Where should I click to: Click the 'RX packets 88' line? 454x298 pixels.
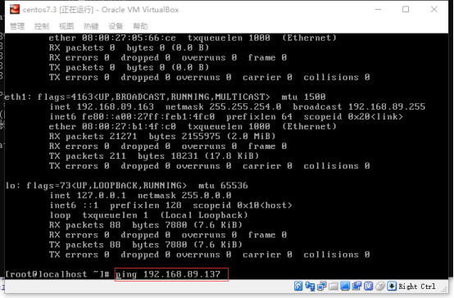coord(146,225)
